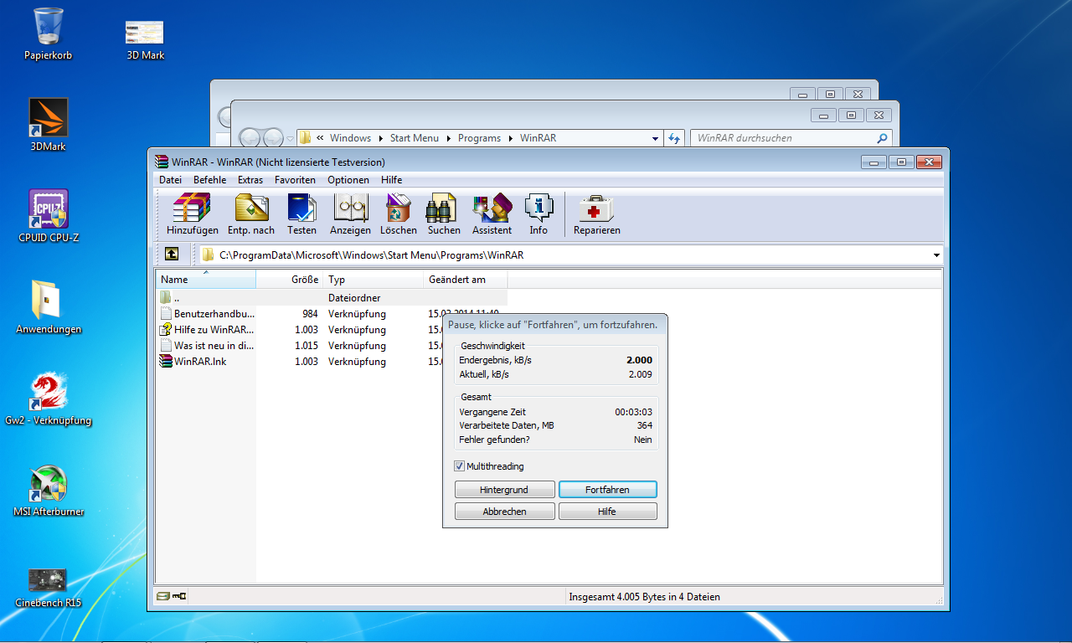This screenshot has width=1072, height=643.
Task: Open recent pages dropdown in Explorer window
Action: [x=291, y=138]
